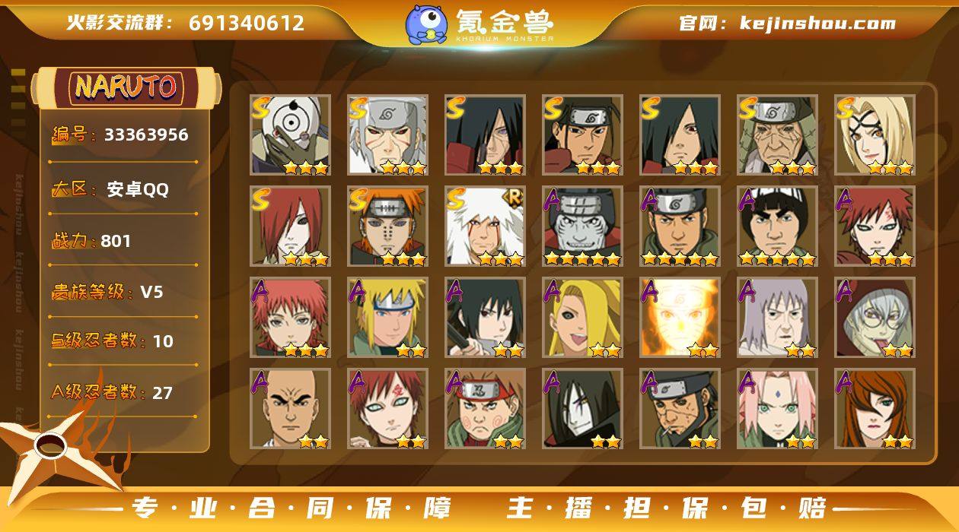Select the account number 33363956 field

pos(120,135)
